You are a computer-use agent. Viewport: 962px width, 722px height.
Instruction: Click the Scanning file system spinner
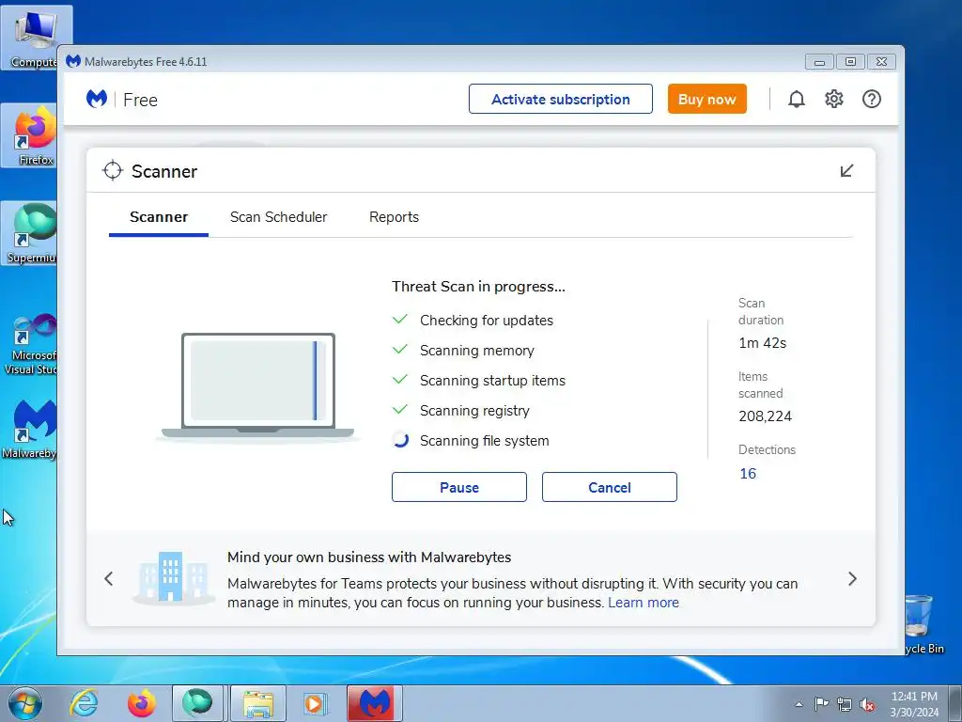pos(400,440)
